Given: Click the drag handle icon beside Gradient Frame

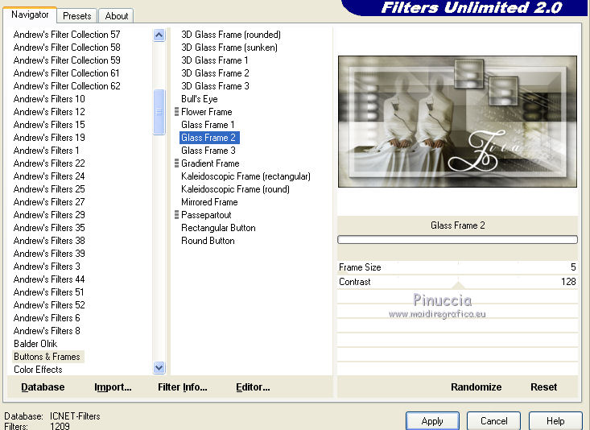Looking at the screenshot, I should 176,163.
